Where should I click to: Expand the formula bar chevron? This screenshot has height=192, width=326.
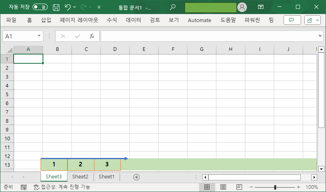pyautogui.click(x=320, y=36)
